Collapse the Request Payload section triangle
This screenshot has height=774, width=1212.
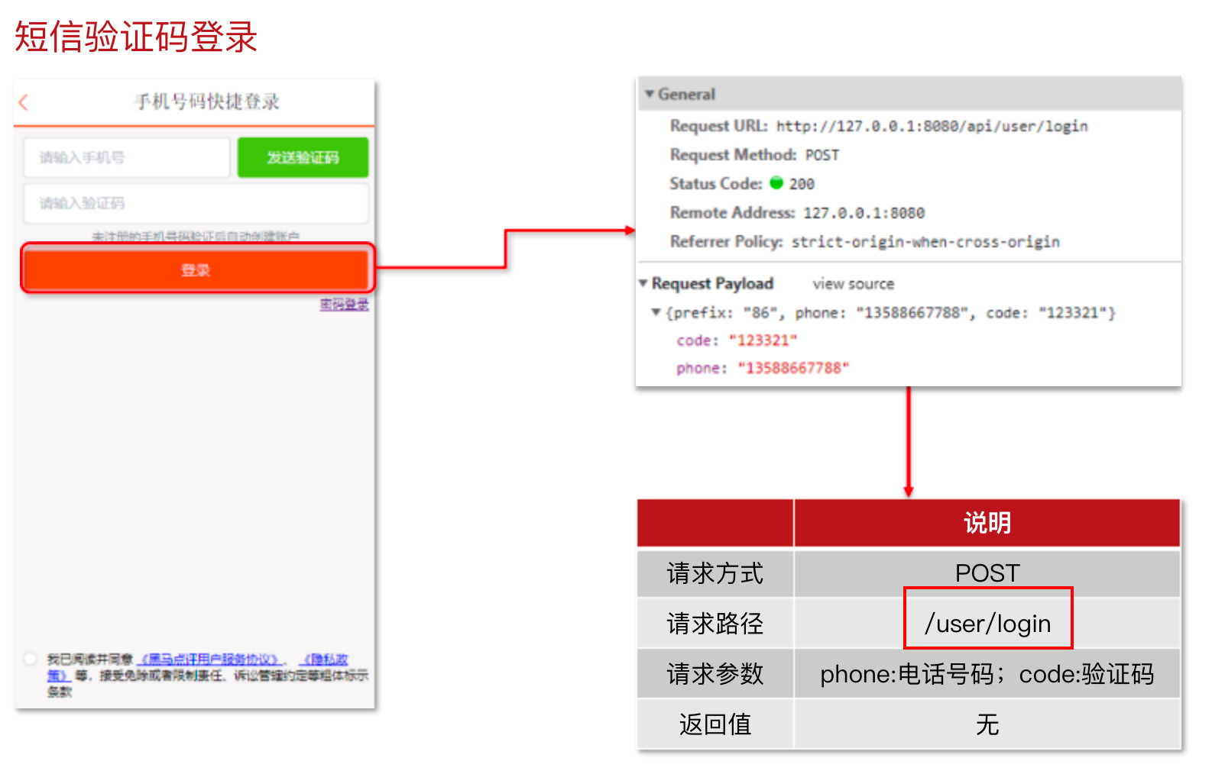643,283
